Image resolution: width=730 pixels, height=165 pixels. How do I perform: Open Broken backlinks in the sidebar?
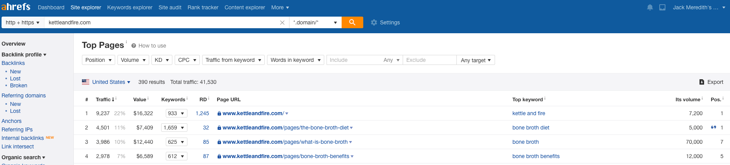19,85
